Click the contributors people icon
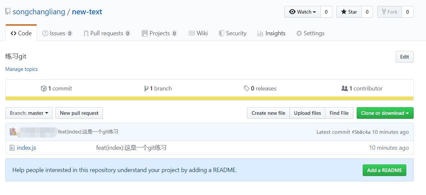Image resolution: width=426 pixels, height=195 pixels. [345, 89]
